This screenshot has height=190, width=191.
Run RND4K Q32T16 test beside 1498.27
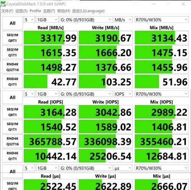coord(13,67)
